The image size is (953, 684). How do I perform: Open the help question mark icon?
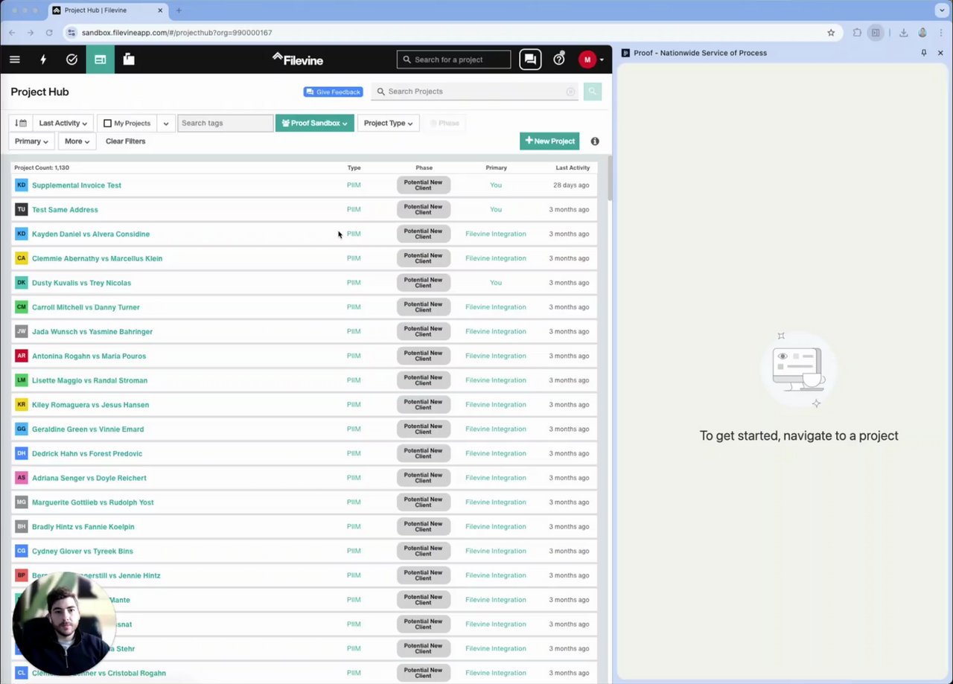coord(559,60)
